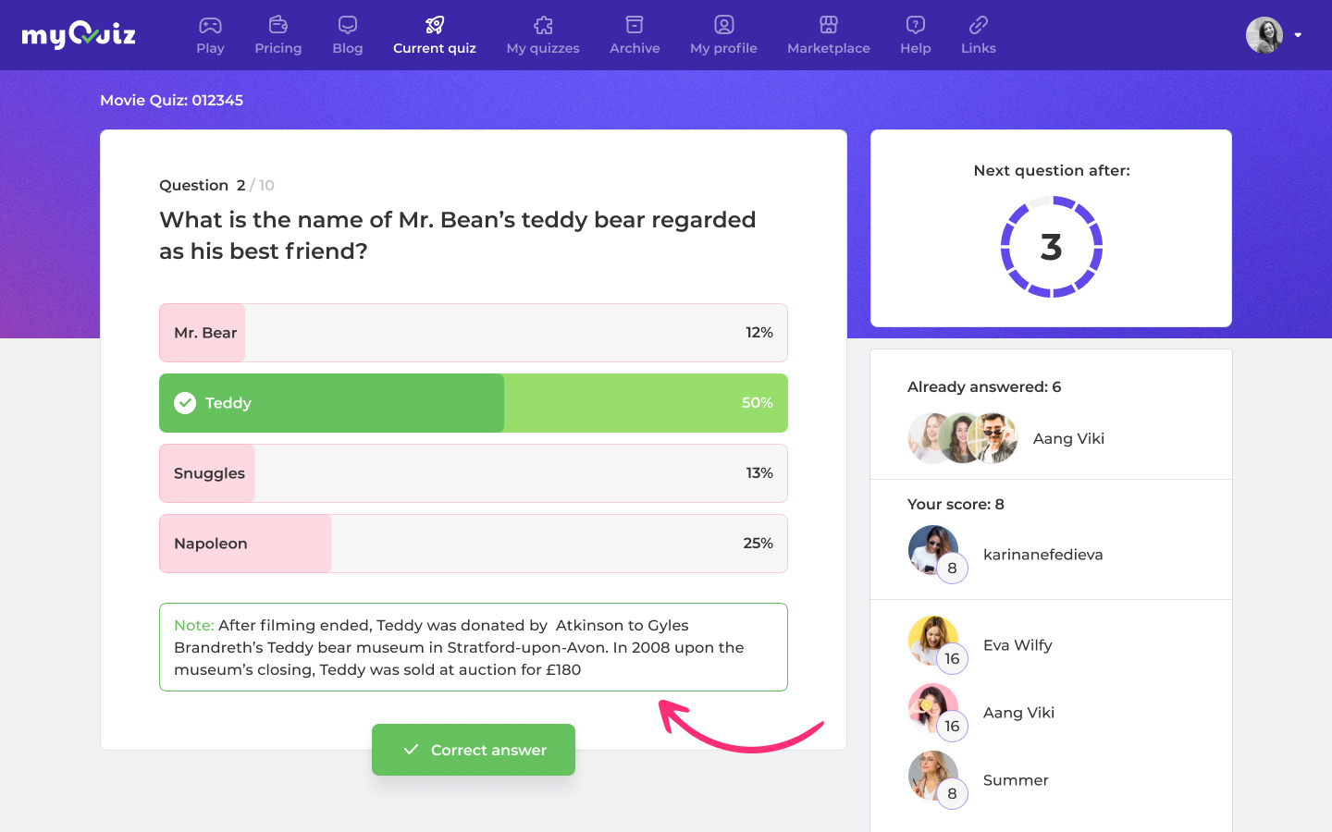The image size is (1332, 832).
Task: Click the checkmark icon on Teddy answer
Action: [x=185, y=403]
